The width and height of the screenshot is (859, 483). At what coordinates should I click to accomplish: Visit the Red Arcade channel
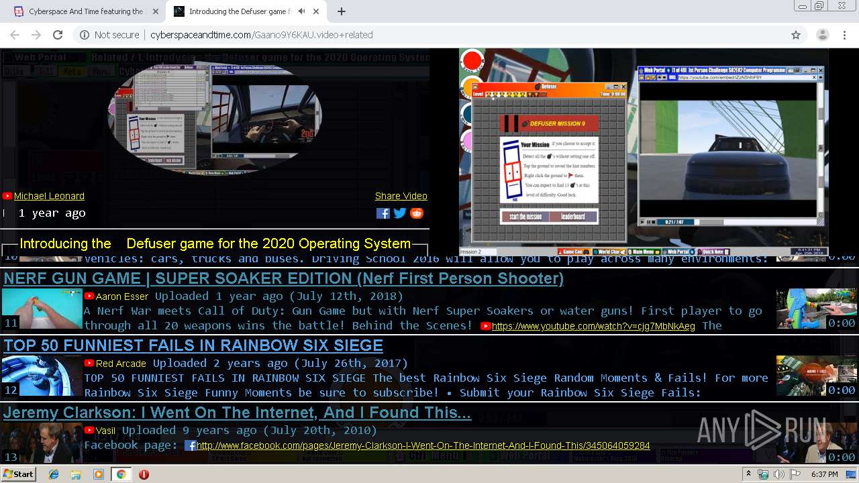coord(121,363)
